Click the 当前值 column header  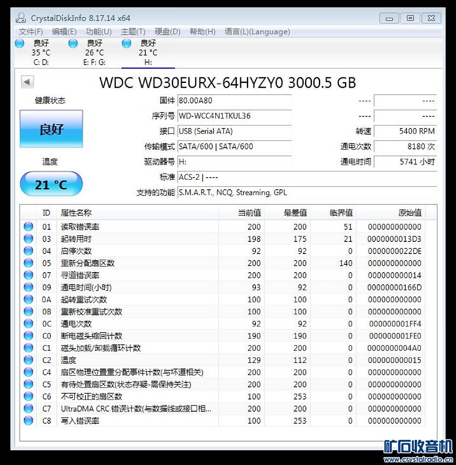pyautogui.click(x=242, y=213)
